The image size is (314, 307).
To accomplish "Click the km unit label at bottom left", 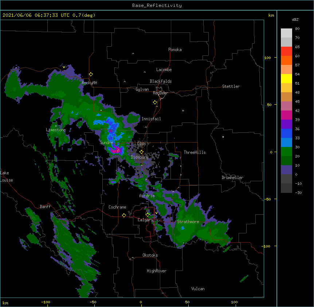I will [5, 303].
